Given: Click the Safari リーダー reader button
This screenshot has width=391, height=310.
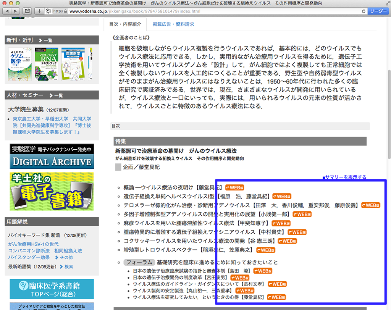Looking at the screenshot, I should pyautogui.click(x=378, y=11).
